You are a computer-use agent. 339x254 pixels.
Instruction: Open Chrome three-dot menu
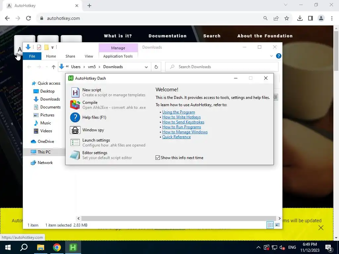pos(332,19)
